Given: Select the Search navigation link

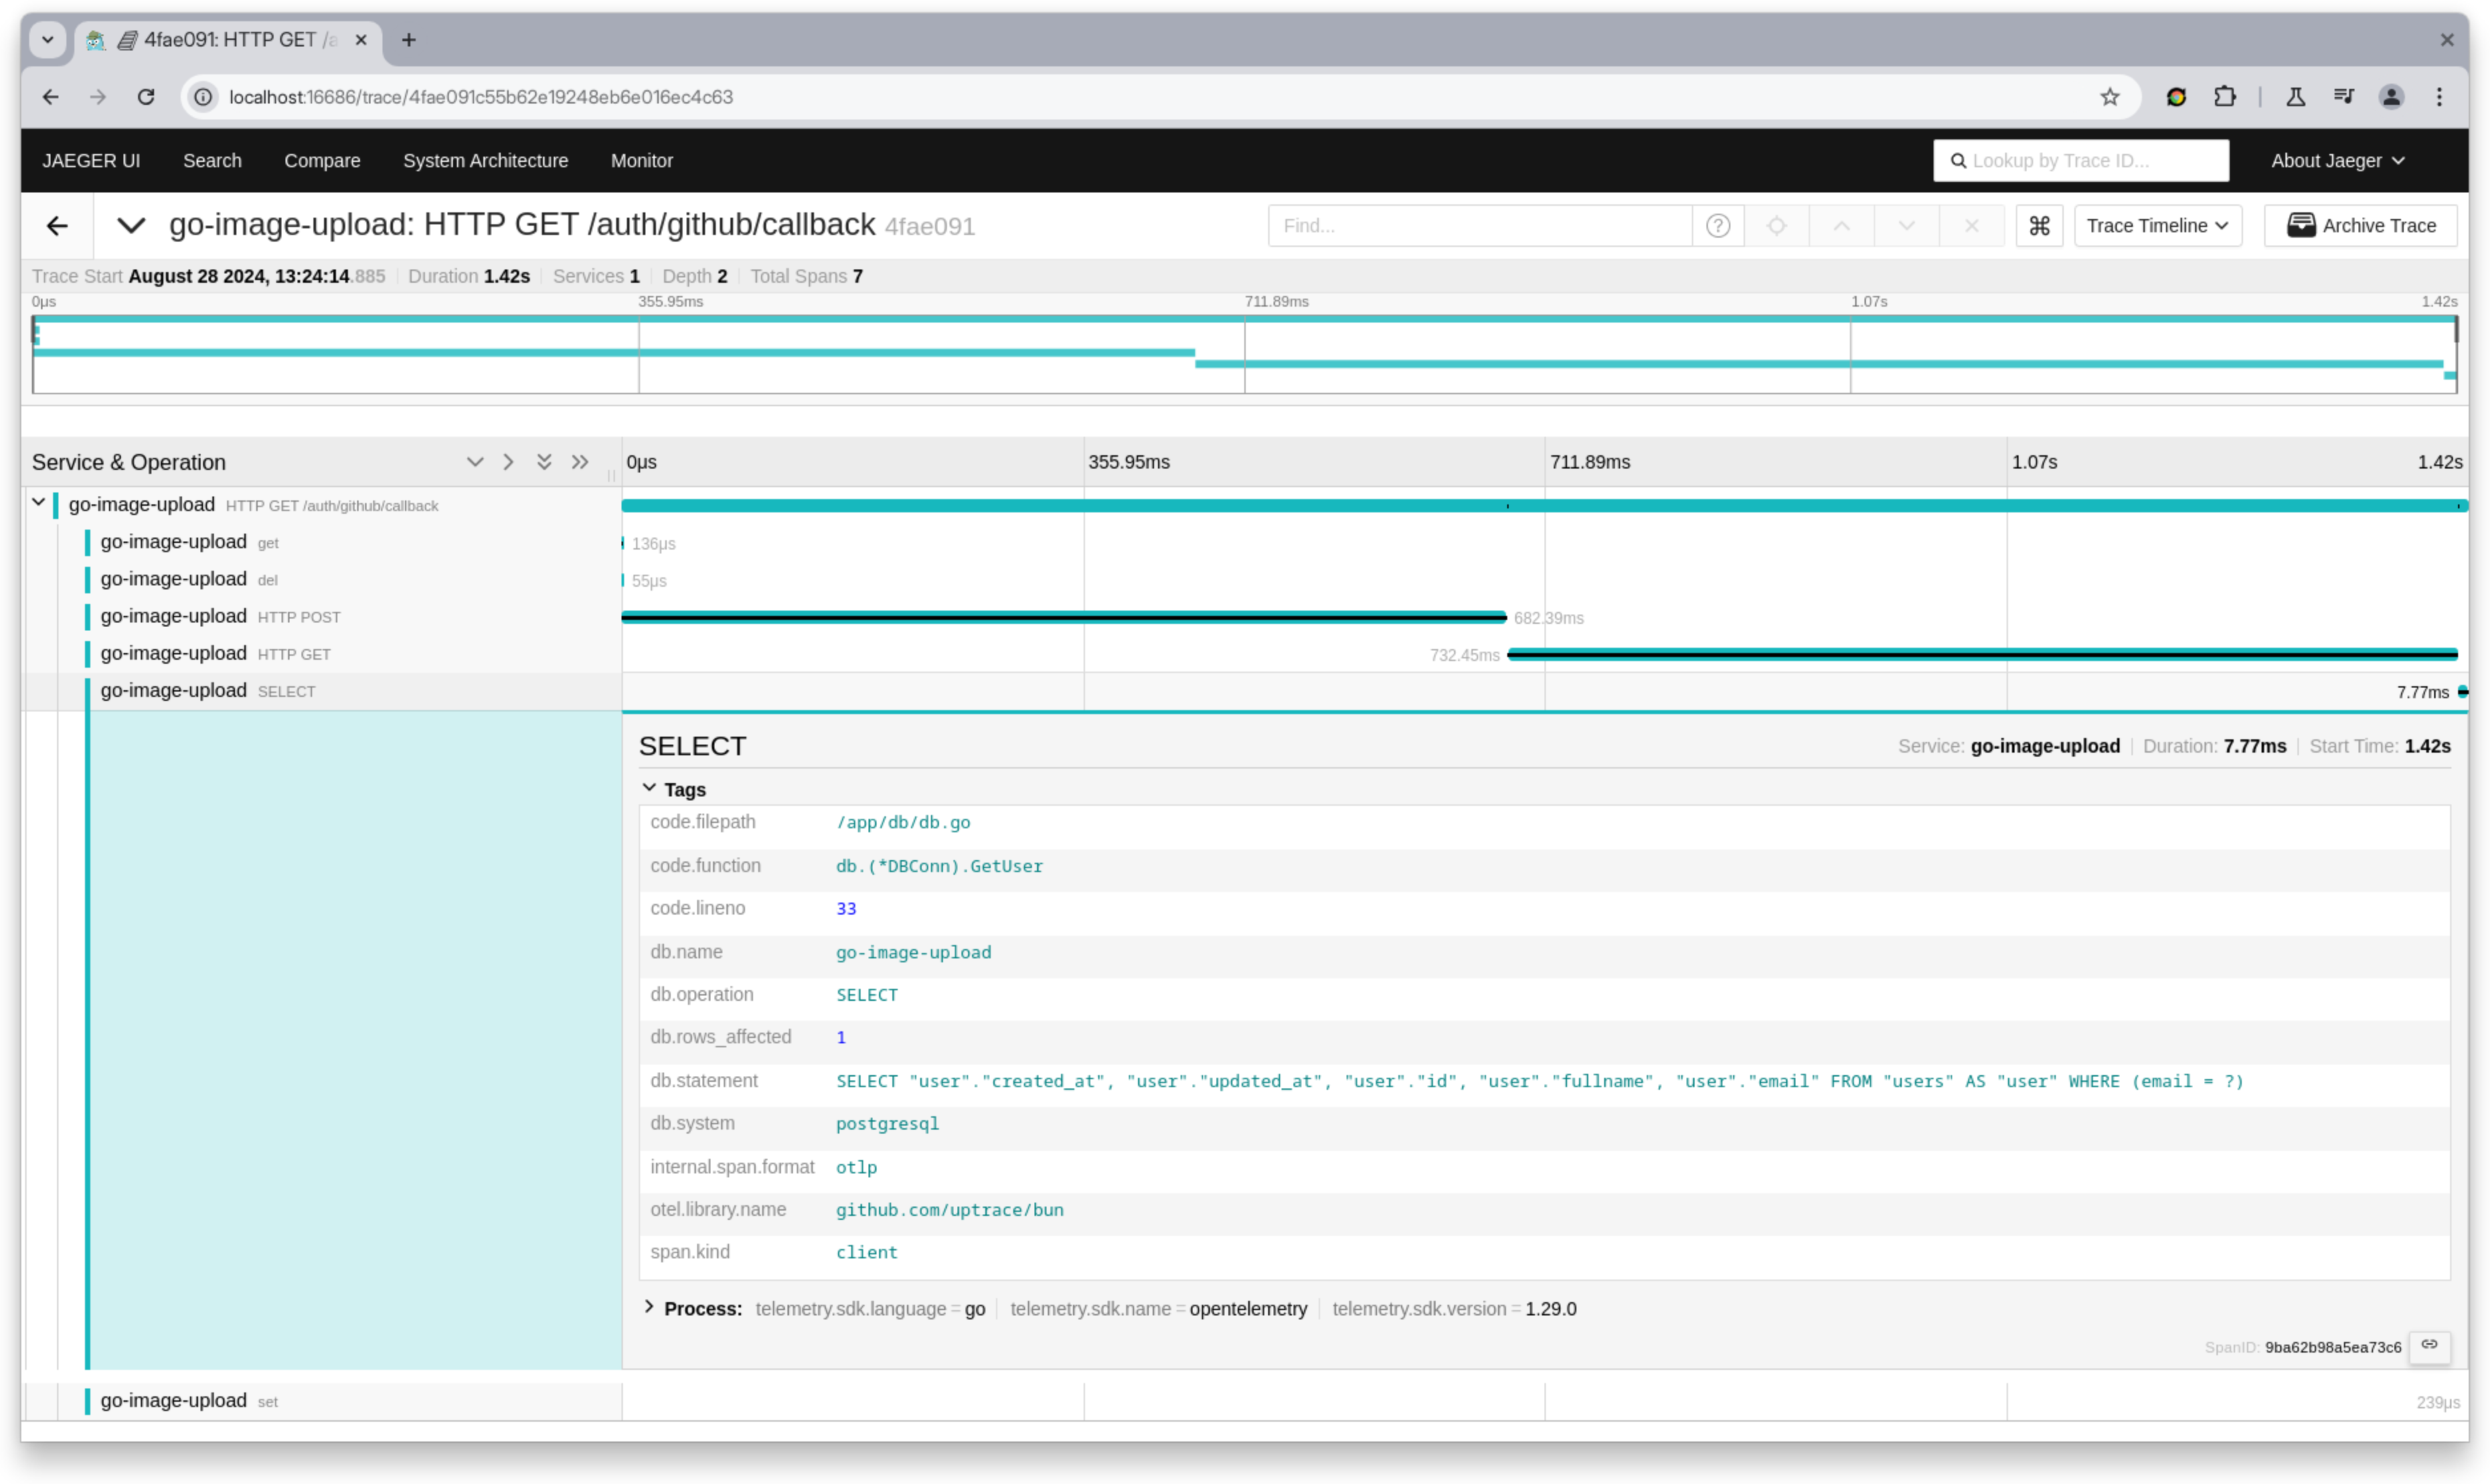Looking at the screenshot, I should (212, 160).
